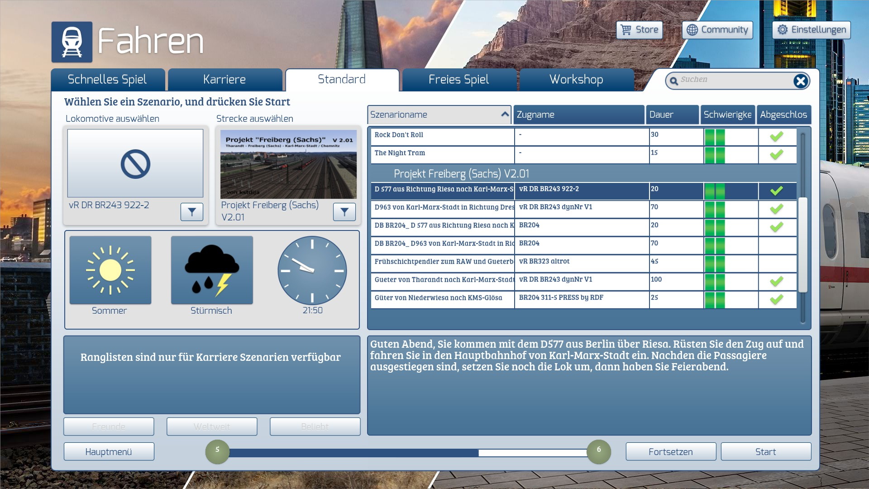Click the Fahren train logo icon
Viewport: 869px width, 489px height.
pos(72,42)
